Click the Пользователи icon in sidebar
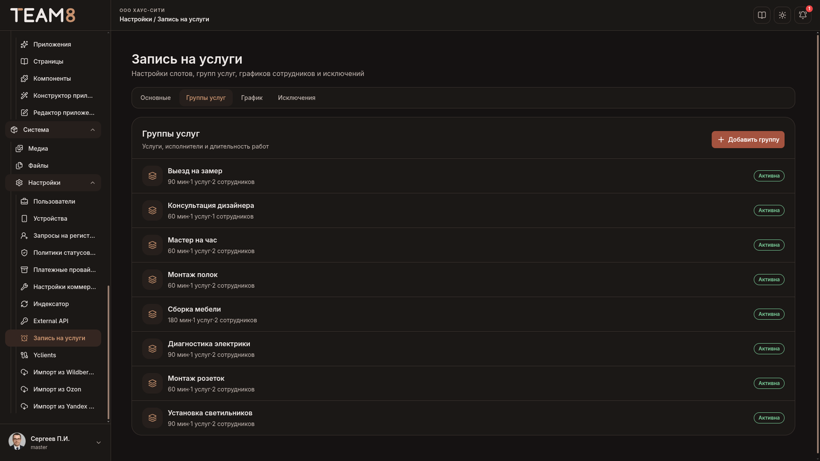820x461 pixels. pyautogui.click(x=24, y=201)
